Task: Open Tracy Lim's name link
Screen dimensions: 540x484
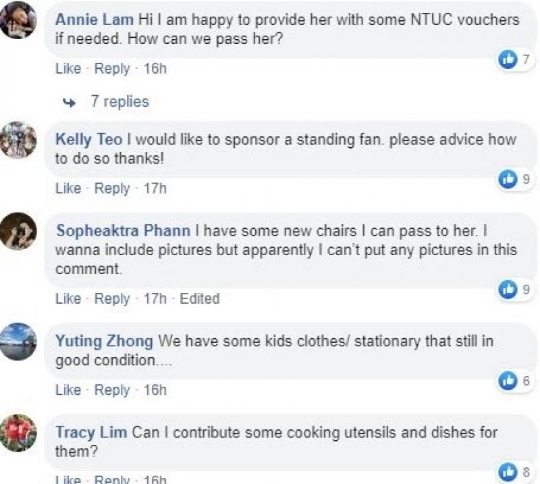Action: 90,432
